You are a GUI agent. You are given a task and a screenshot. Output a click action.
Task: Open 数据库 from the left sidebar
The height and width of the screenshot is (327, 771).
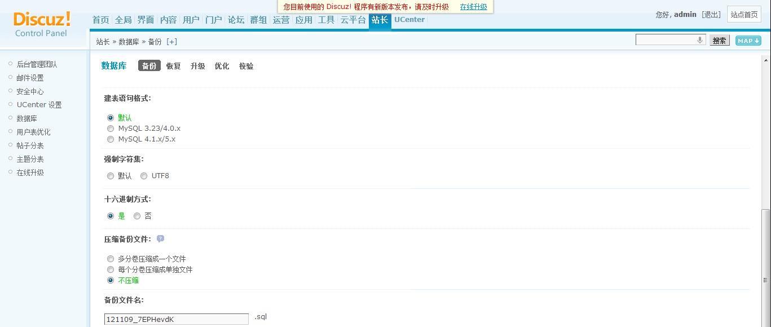coord(27,118)
